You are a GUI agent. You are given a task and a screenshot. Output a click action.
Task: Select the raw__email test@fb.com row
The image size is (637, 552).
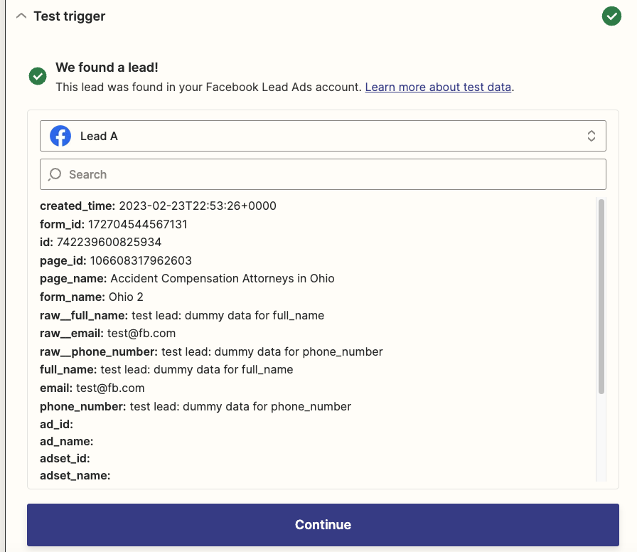tap(107, 334)
